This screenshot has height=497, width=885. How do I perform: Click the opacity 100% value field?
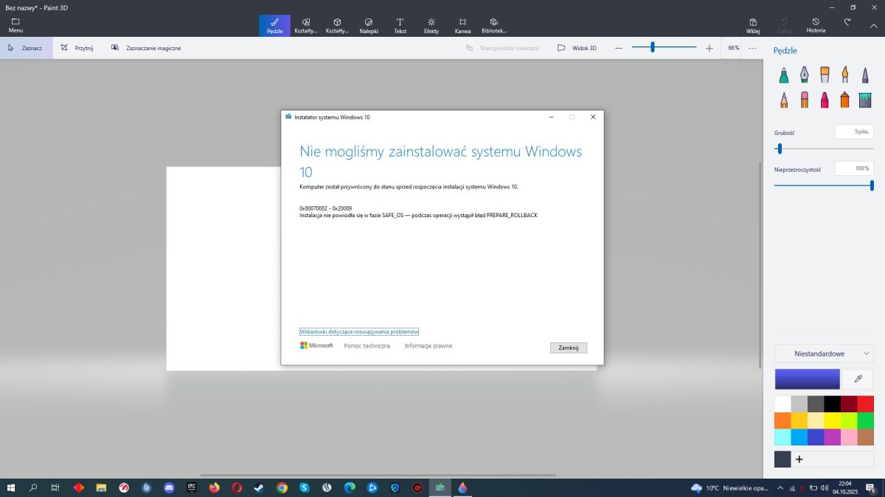854,169
